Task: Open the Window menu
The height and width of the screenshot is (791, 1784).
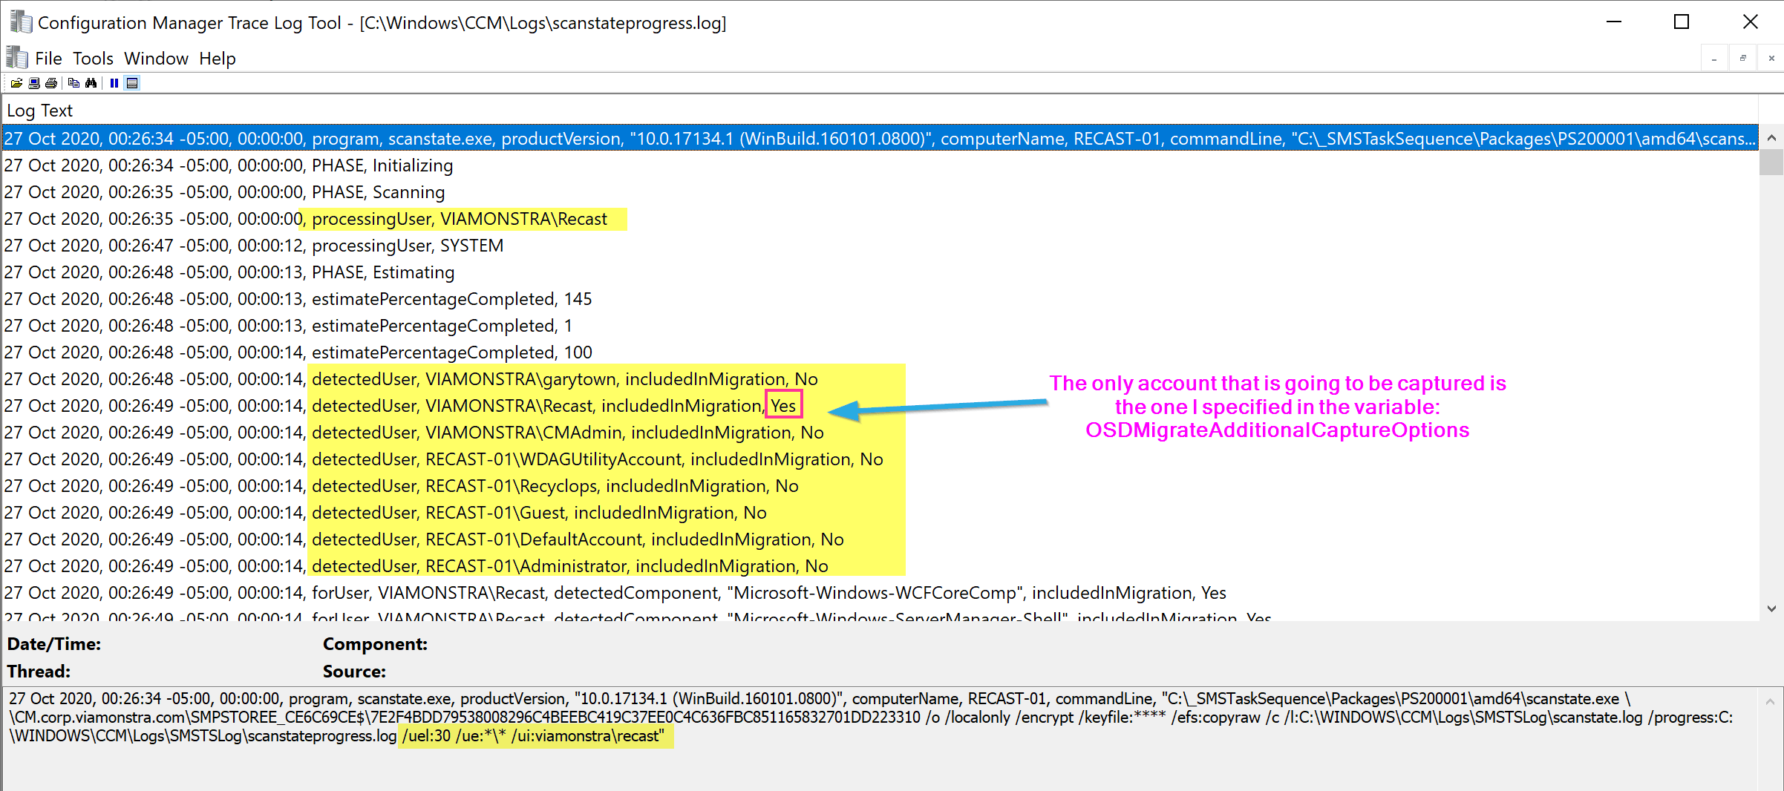Action: [x=156, y=59]
